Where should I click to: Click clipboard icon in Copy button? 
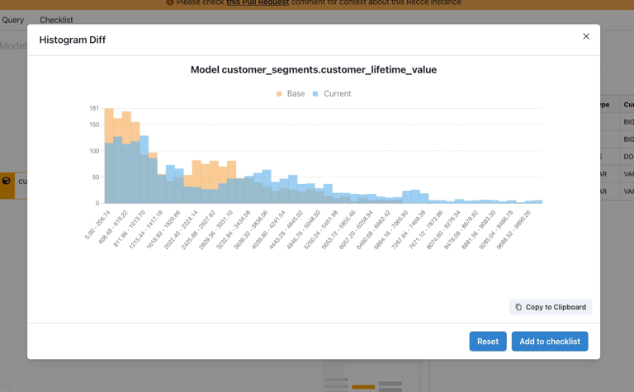tap(518, 307)
